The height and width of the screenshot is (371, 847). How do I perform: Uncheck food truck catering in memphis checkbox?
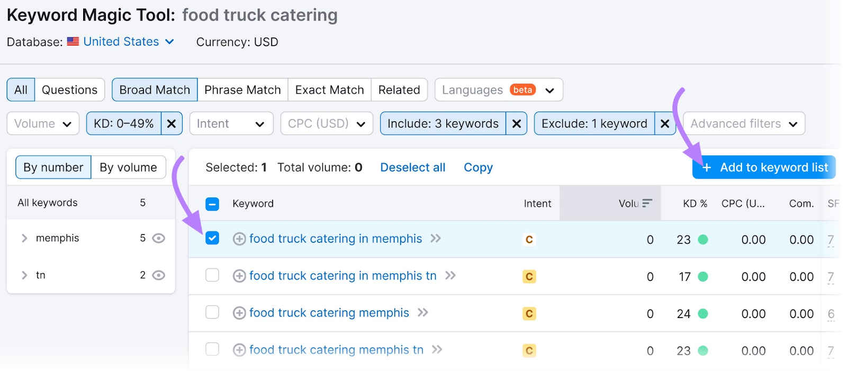coord(212,238)
